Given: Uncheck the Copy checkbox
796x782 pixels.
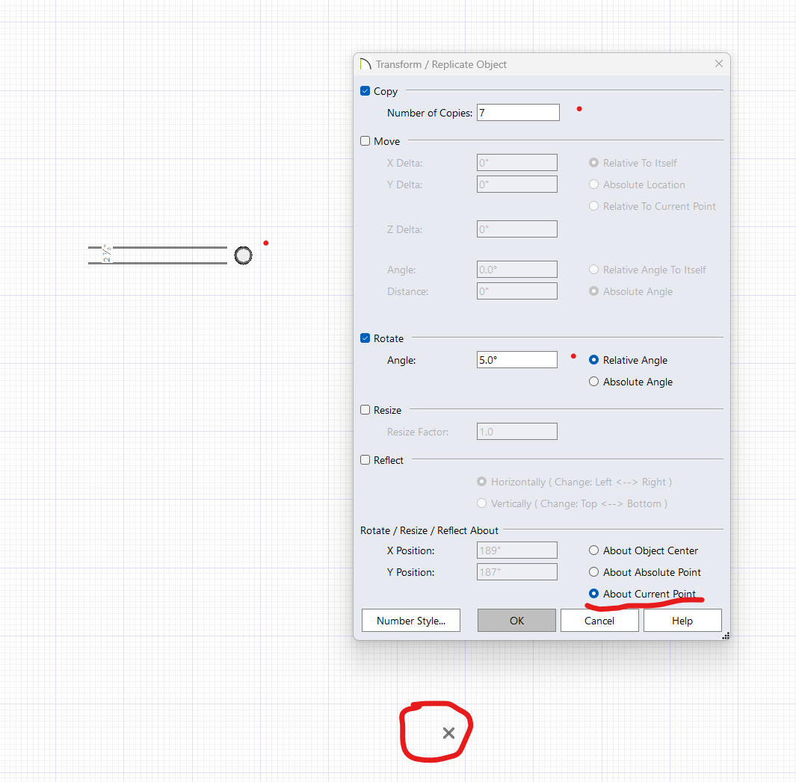Looking at the screenshot, I should coord(365,91).
